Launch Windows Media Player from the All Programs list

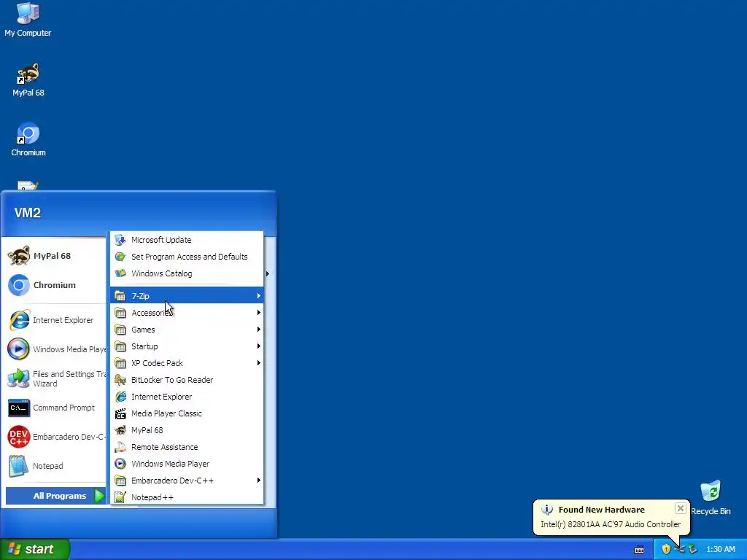(x=187, y=464)
